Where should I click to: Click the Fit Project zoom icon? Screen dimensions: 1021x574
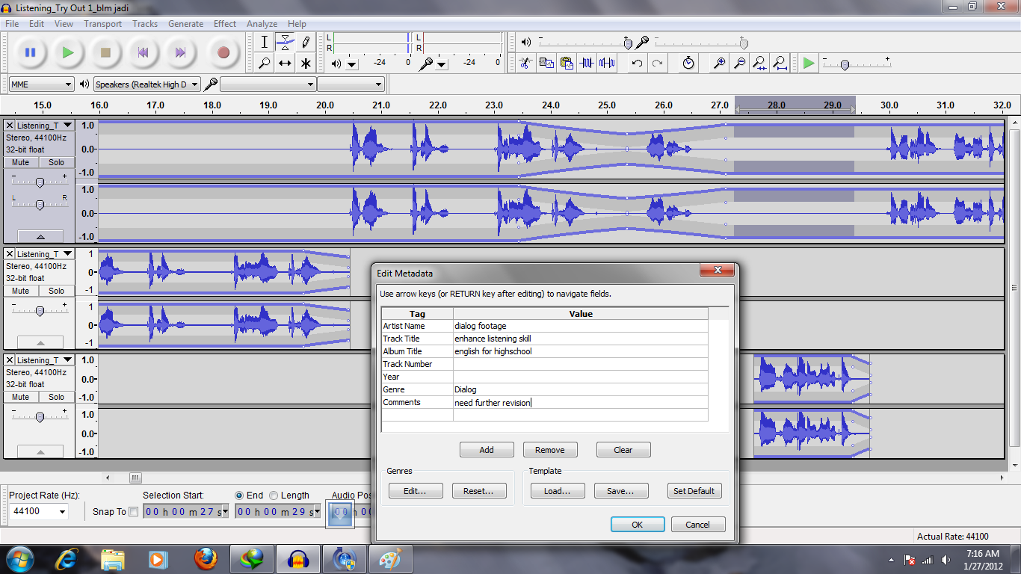click(780, 64)
